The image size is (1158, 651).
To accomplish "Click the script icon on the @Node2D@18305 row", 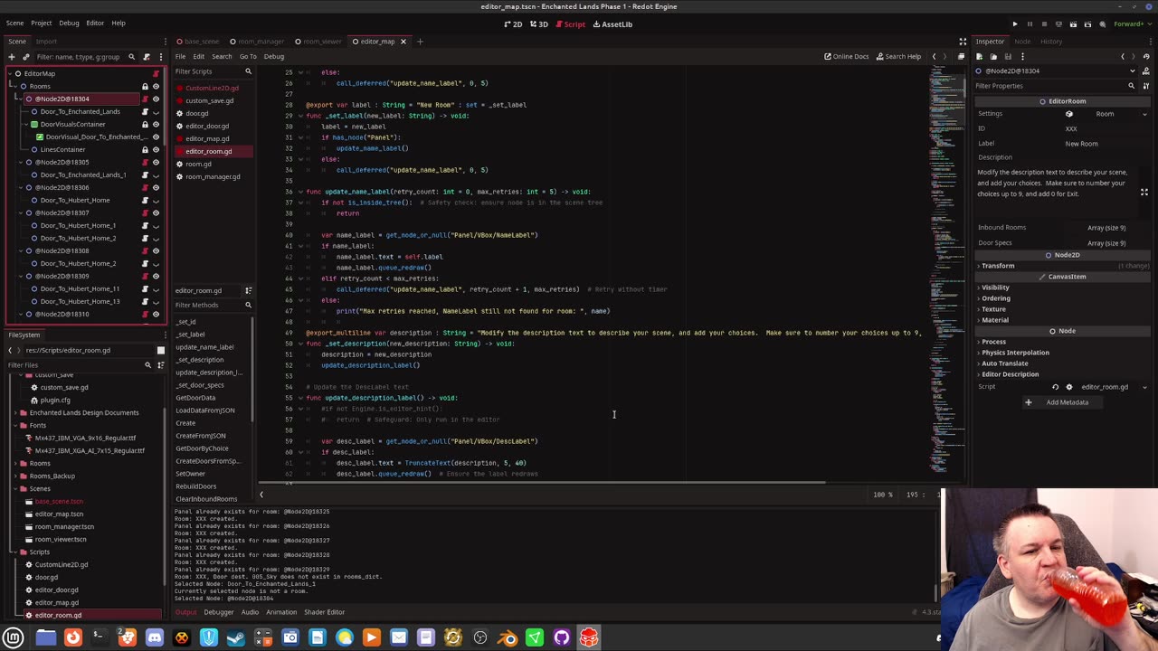I will tap(145, 163).
